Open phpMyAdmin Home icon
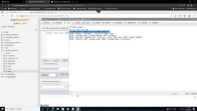The image size is (197, 111). coord(14,23)
